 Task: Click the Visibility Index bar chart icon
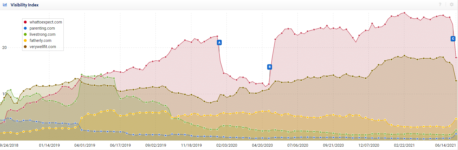[5, 5]
